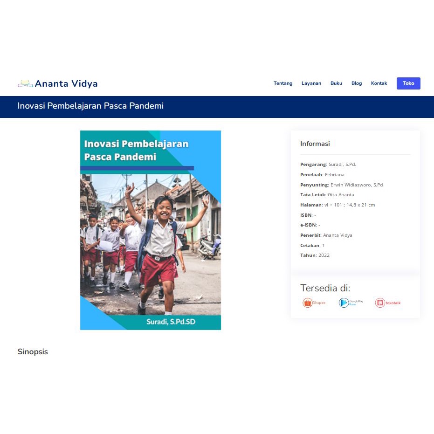Select the Pengarang Suradi, S.Pd. line
This screenshot has width=434, height=434.
coord(328,165)
